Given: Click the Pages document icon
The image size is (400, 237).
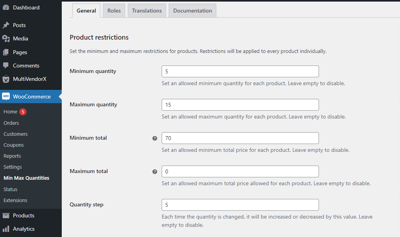Looking at the screenshot, I should pyautogui.click(x=6, y=52).
